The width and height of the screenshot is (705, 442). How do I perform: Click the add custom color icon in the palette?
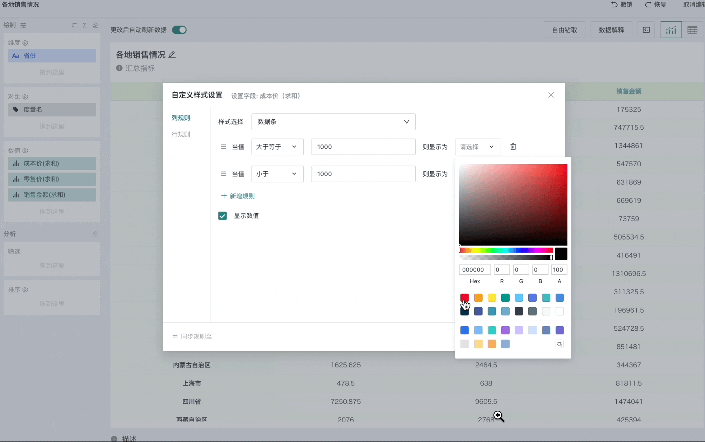[559, 344]
